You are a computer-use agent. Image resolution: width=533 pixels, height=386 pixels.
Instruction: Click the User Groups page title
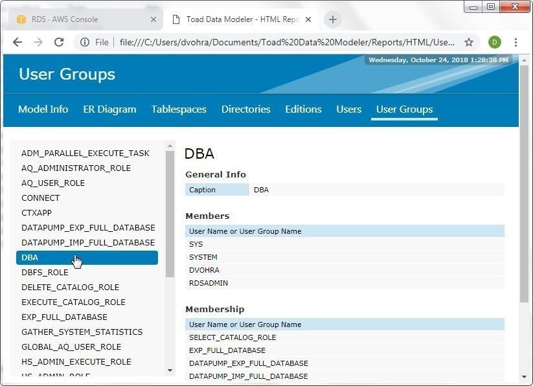point(67,74)
